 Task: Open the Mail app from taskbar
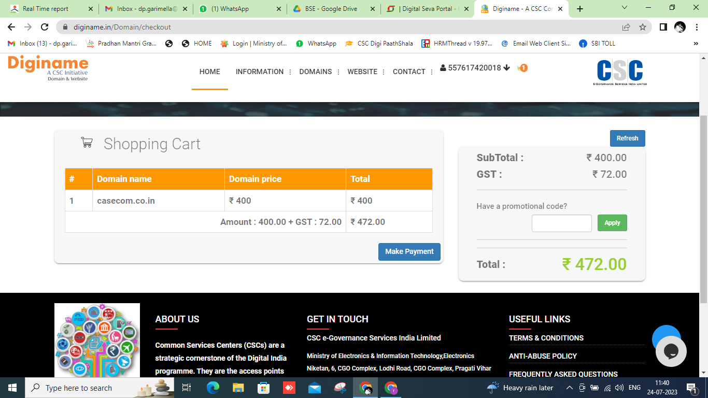[314, 388]
